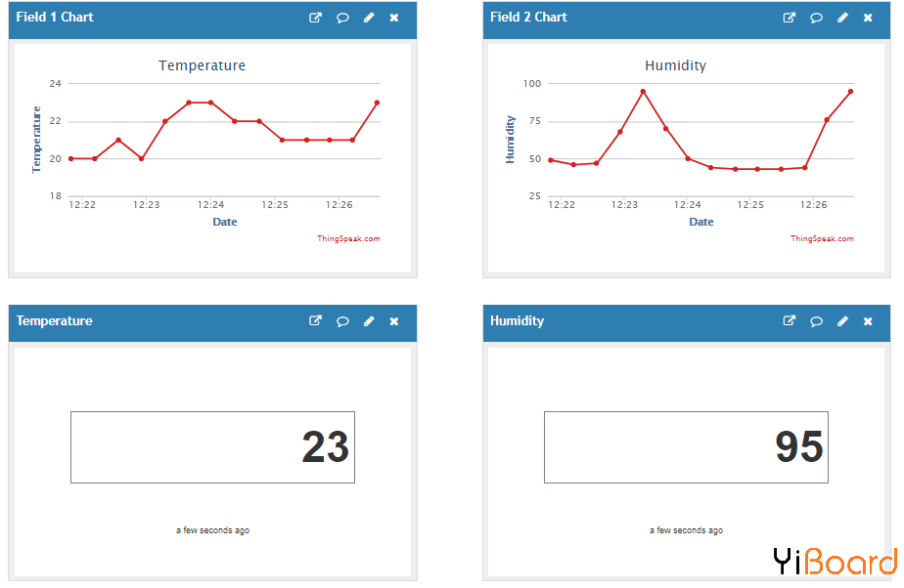This screenshot has width=904, height=588.
Task: Click the Humidity value display box showing 95
Action: (686, 447)
